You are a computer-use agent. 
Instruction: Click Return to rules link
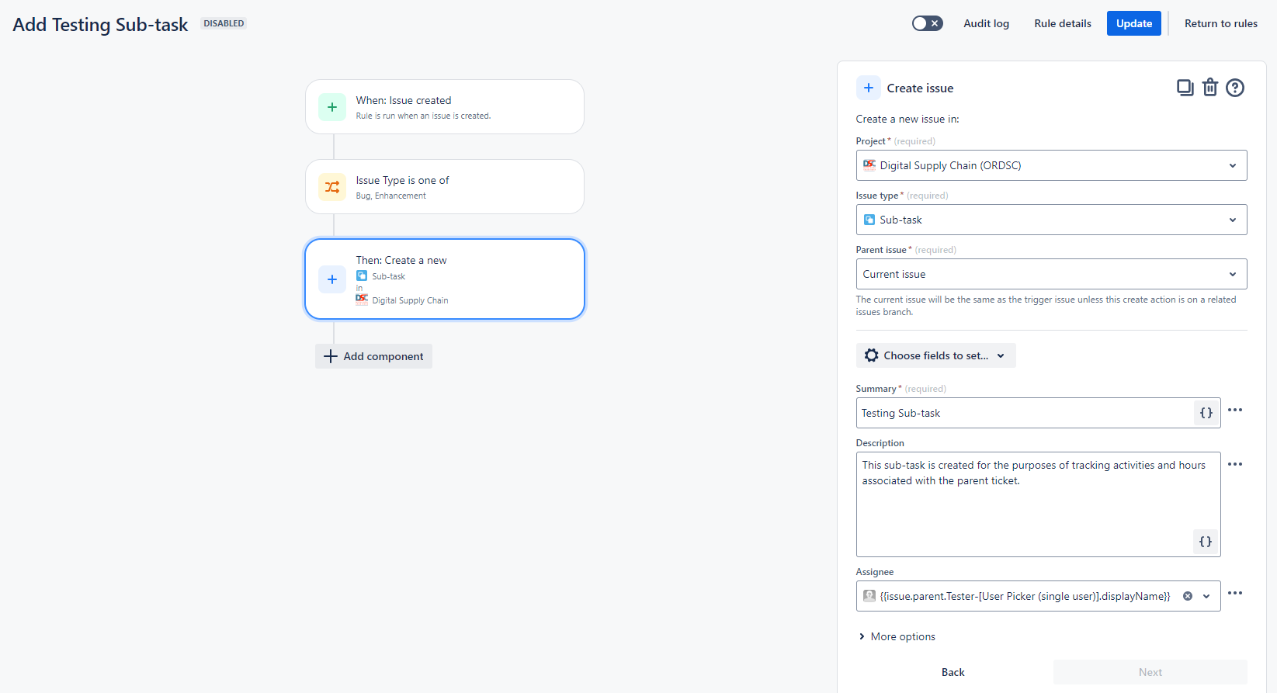1220,23
